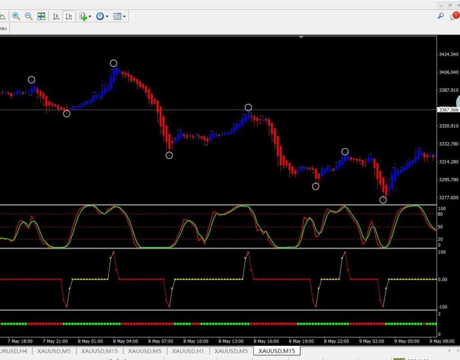Toggle the Chart Shift toolbar button
Screen dimensions: 460x360
tap(69, 17)
